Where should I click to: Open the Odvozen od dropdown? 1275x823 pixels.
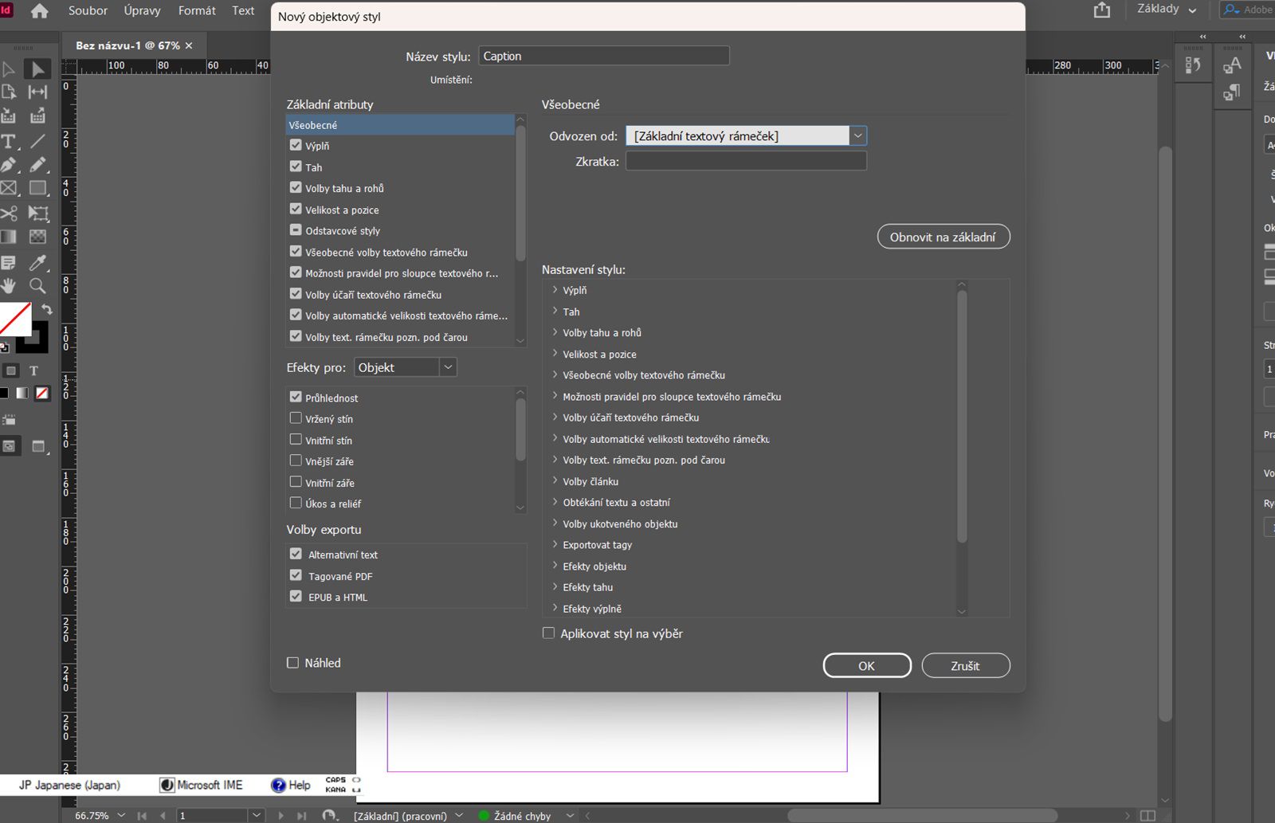point(747,135)
